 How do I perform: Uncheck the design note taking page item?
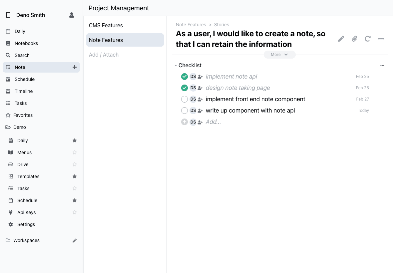point(185,88)
